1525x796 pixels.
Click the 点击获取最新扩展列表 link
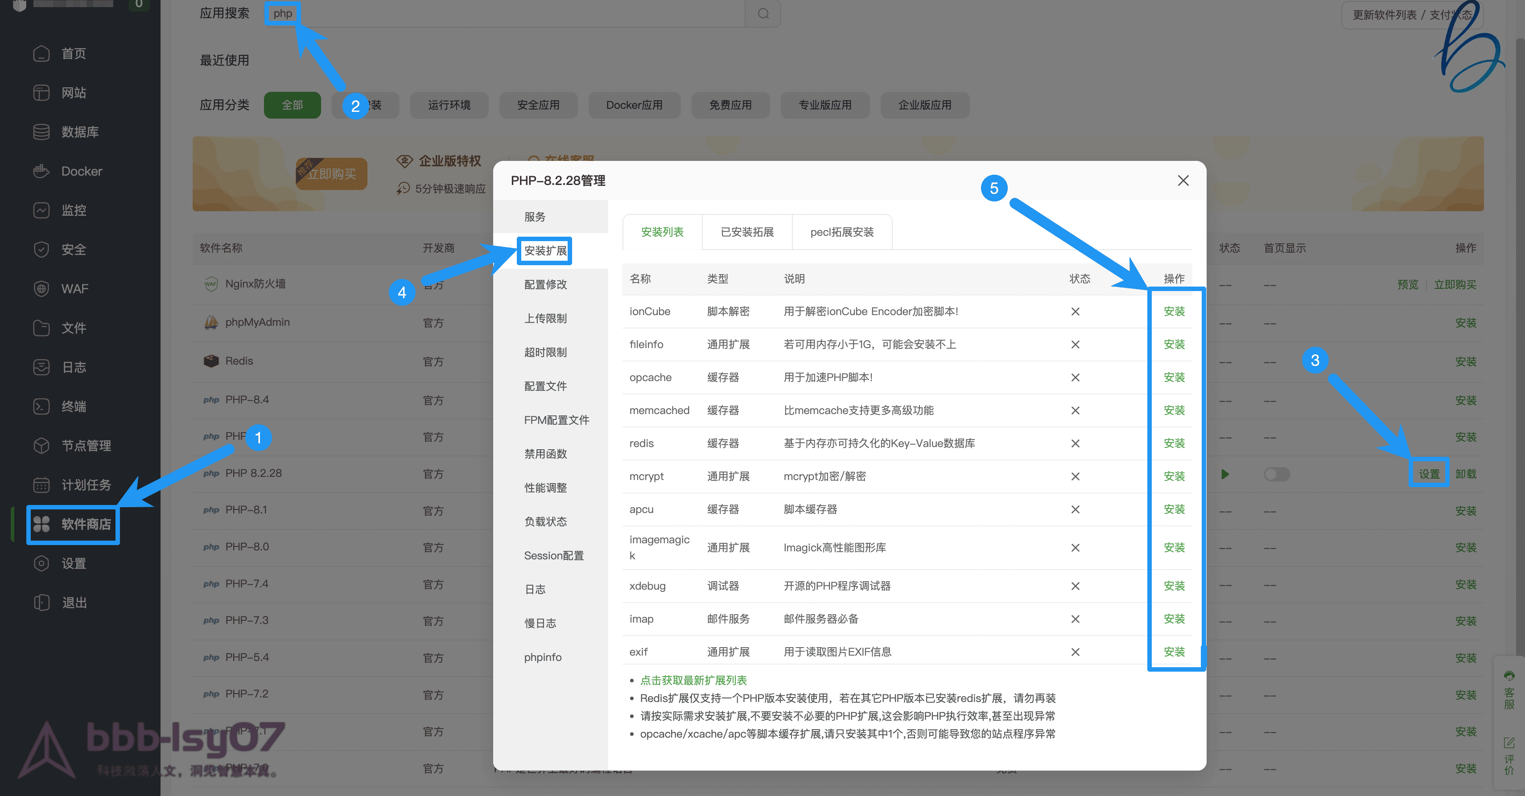click(x=693, y=680)
